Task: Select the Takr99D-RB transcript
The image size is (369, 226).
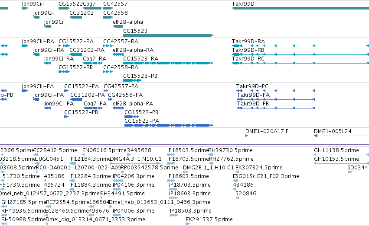Action: tap(300, 54)
